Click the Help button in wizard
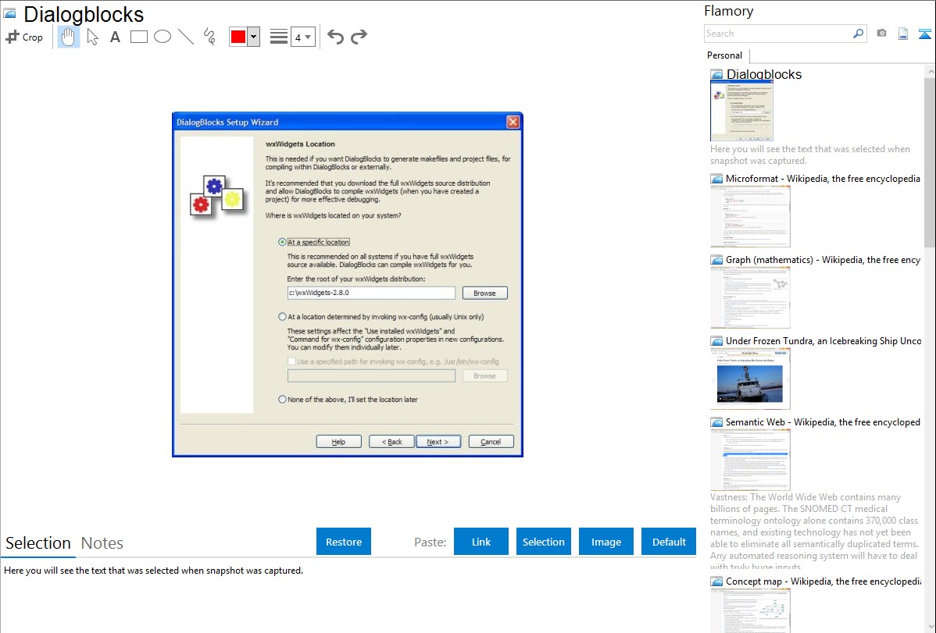Screen dimensions: 936x633 coord(338,442)
